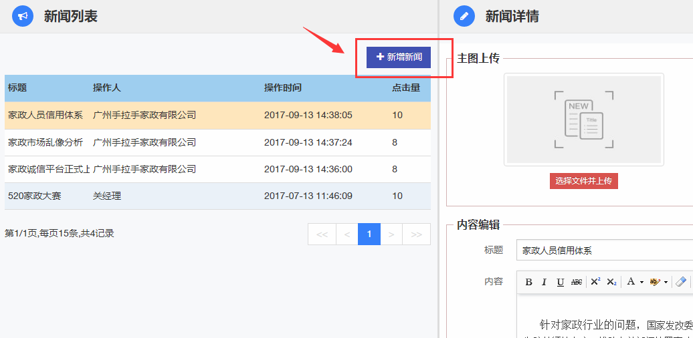Click the 操作时间 column header
The width and height of the screenshot is (693, 338).
click(x=283, y=88)
